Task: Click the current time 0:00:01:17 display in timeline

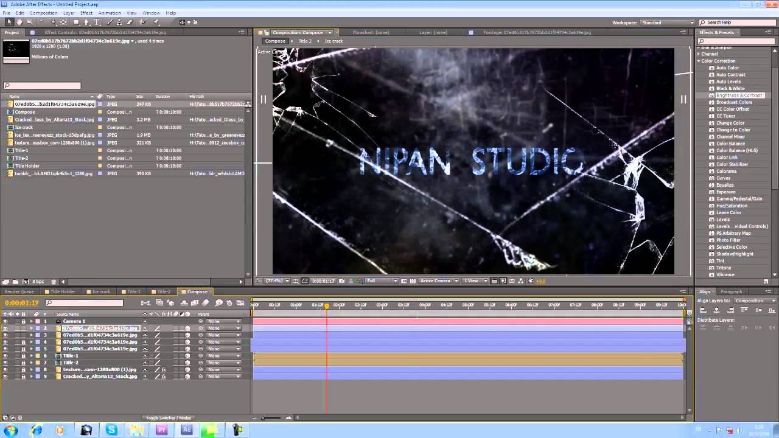Action: point(22,303)
